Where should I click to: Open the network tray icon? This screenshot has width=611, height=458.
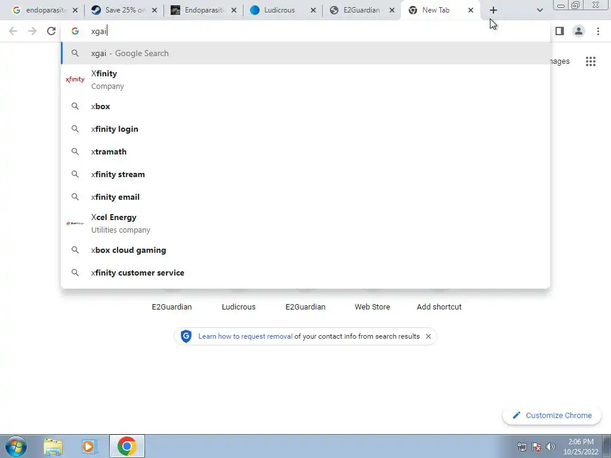(x=521, y=447)
